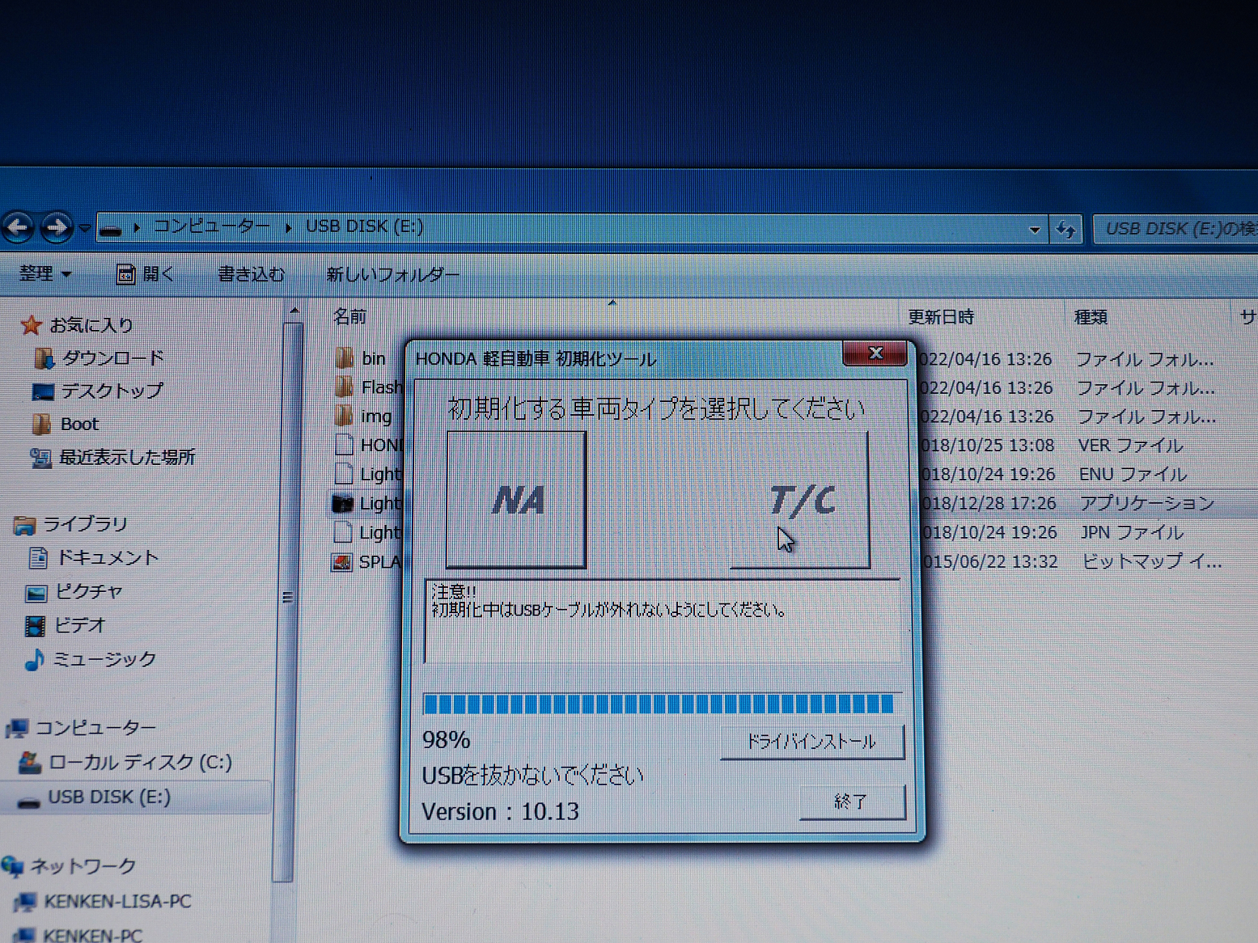Select the Light ENU file icon
Screen dimensions: 1258x943
[x=344, y=474]
